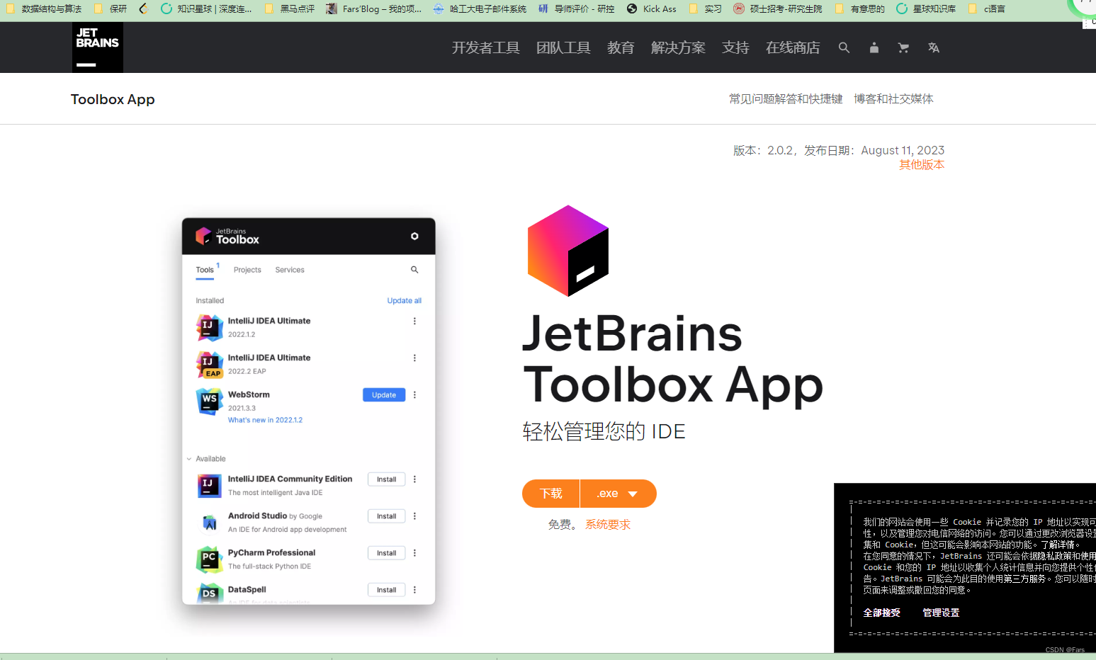Screen dimensions: 1096x660
Task: Click What's new in 2022.1.2 link
Action: pos(265,420)
